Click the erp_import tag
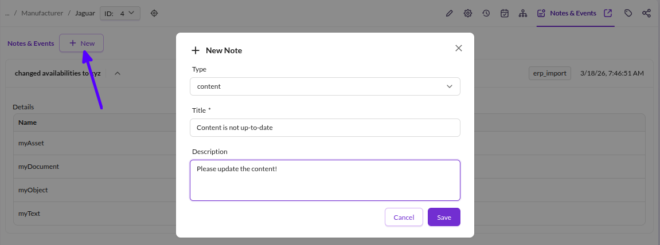 pos(550,73)
